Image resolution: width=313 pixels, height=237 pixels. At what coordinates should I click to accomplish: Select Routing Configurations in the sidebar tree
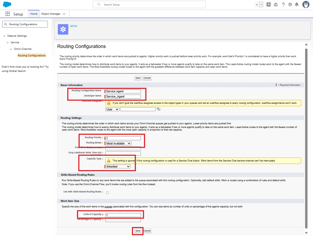pyautogui.click(x=32, y=55)
